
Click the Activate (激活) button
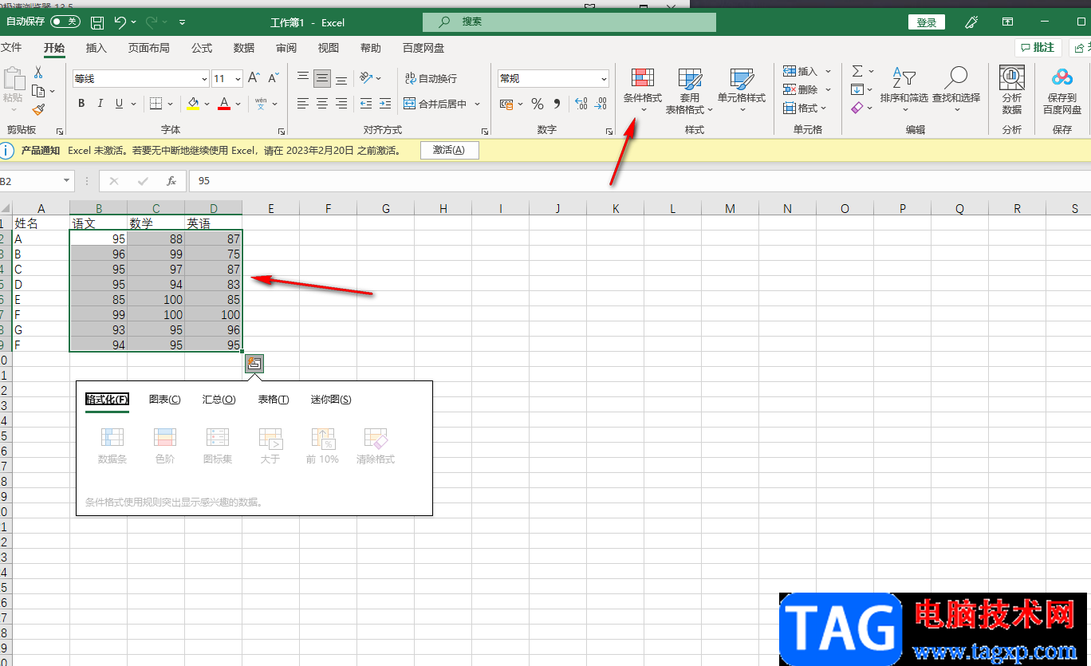coord(450,150)
